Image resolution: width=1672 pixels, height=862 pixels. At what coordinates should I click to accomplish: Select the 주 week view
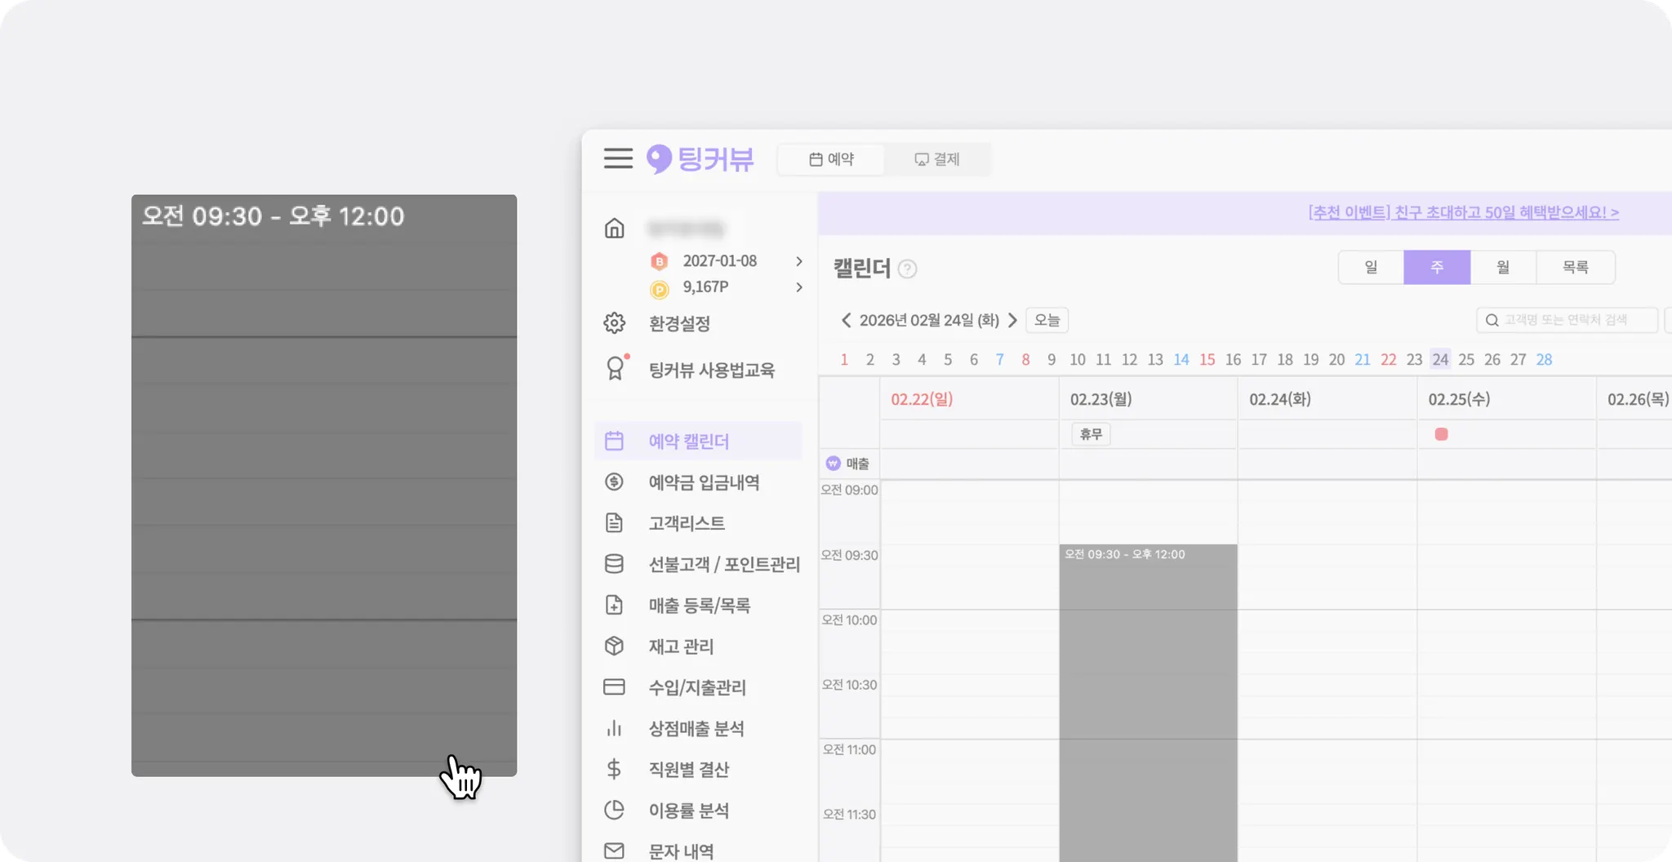point(1437,267)
